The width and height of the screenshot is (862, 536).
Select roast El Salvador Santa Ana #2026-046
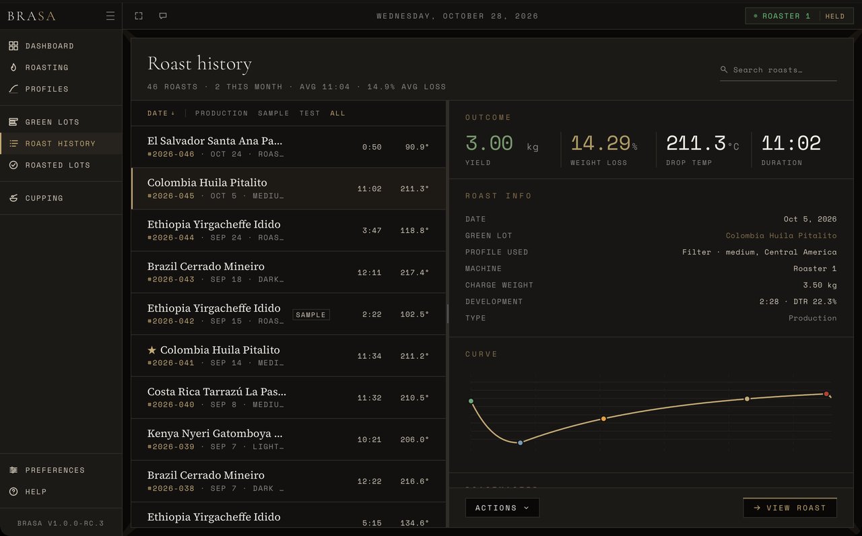[288, 147]
